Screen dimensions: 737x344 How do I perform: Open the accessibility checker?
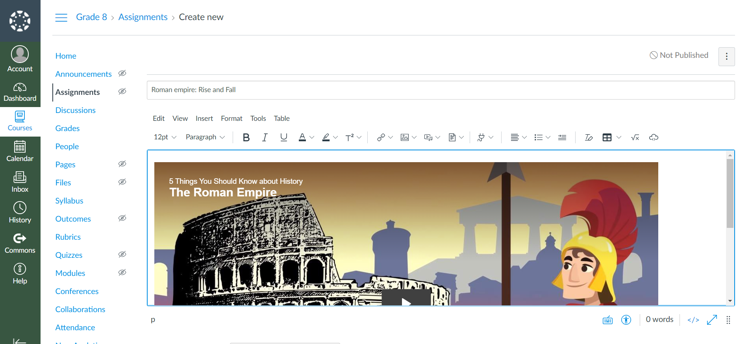coord(626,320)
